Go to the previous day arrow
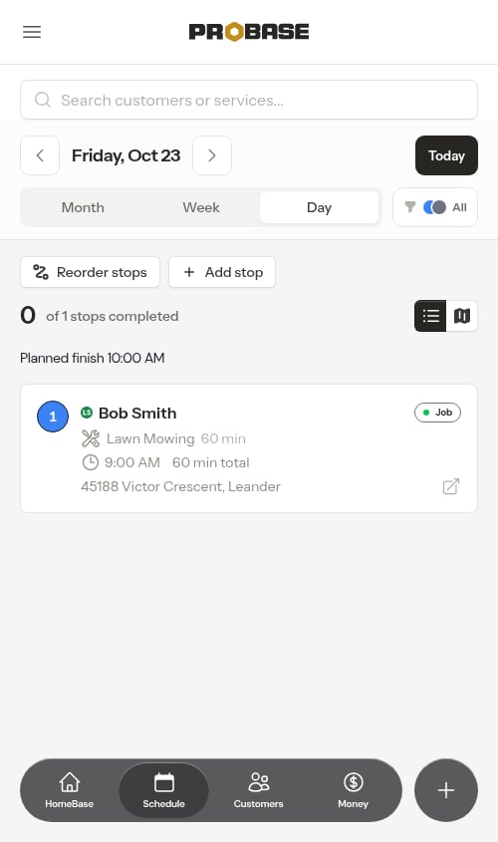Viewport: 498px width, 842px height. coord(40,155)
